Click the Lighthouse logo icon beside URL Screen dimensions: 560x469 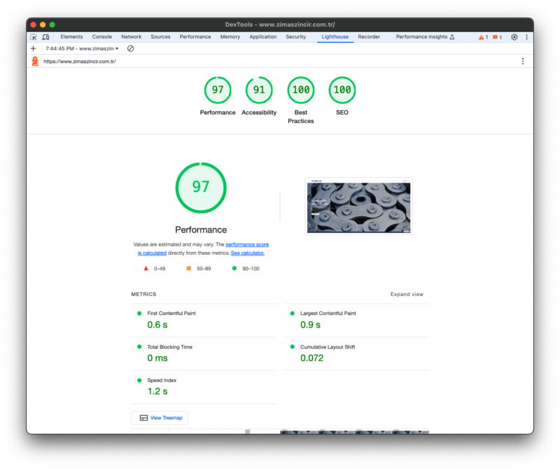tap(35, 62)
